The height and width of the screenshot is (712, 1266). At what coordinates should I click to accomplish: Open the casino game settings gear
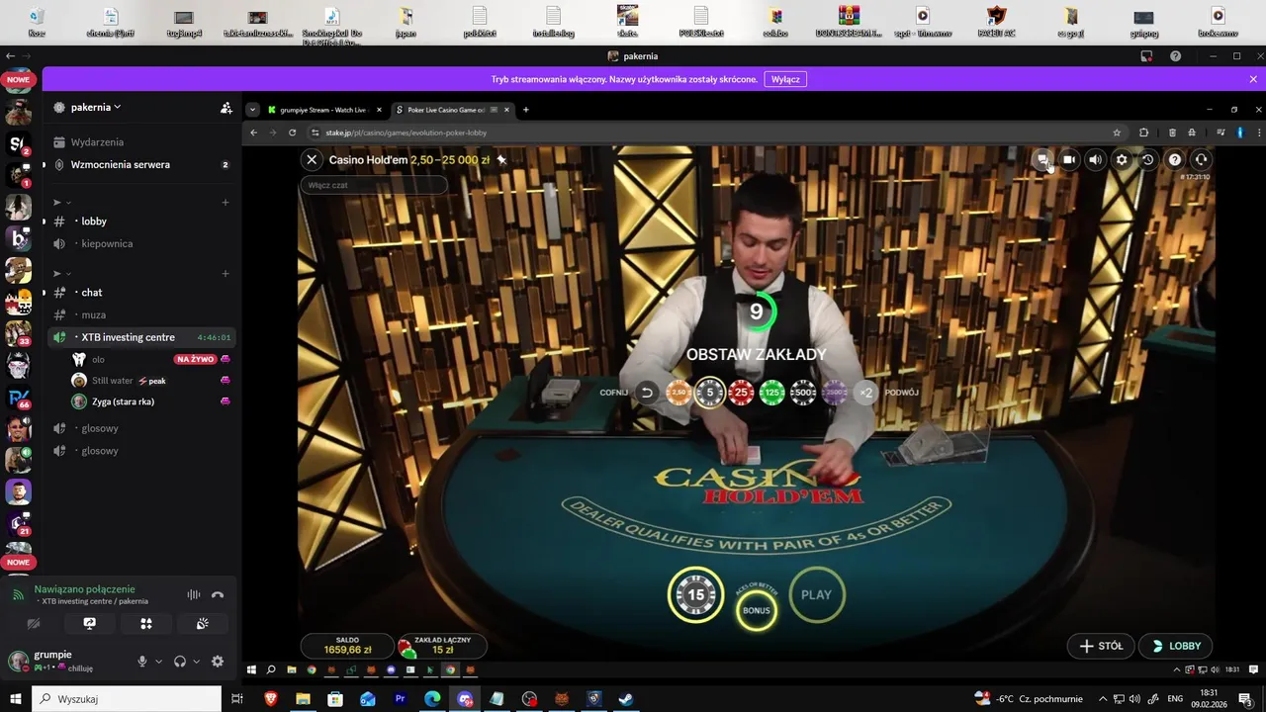1122,159
